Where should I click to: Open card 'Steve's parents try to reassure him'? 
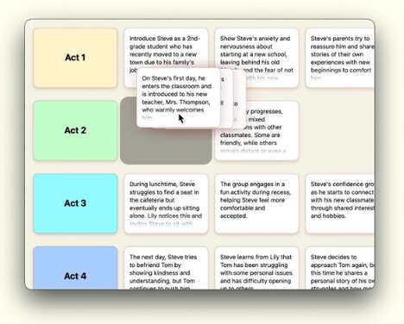click(340, 58)
